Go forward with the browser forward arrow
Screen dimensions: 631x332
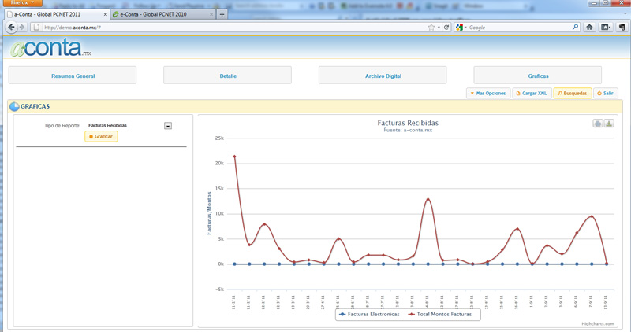pos(22,28)
